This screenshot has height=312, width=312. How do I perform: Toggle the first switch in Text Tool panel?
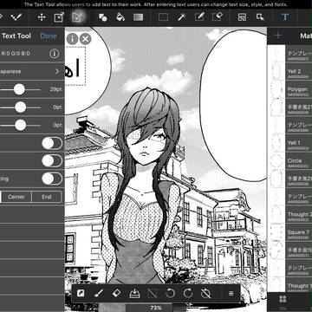coord(52,143)
